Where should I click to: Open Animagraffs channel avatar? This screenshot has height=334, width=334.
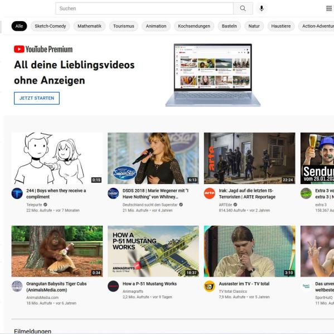(x=113, y=286)
